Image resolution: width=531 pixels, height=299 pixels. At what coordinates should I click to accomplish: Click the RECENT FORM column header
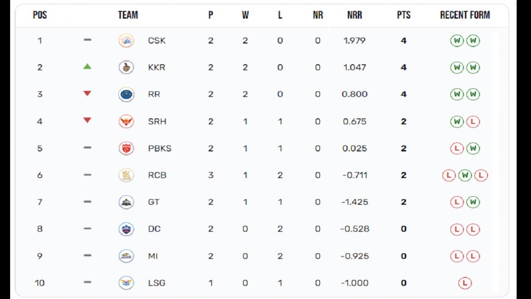[465, 15]
